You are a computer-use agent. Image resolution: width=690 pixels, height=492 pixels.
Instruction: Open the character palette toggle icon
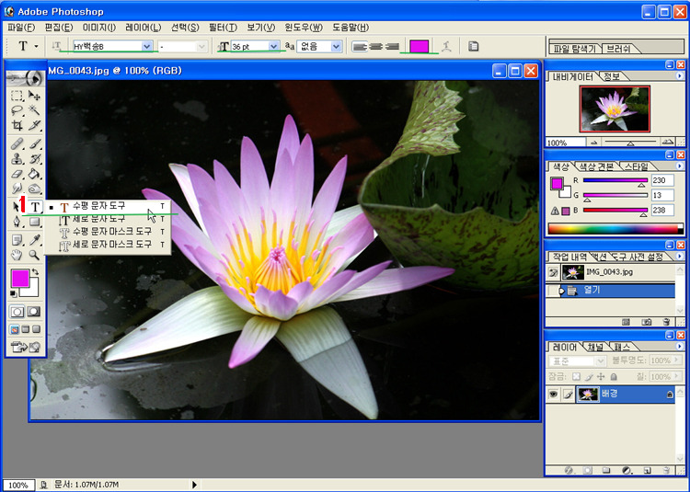pos(474,46)
